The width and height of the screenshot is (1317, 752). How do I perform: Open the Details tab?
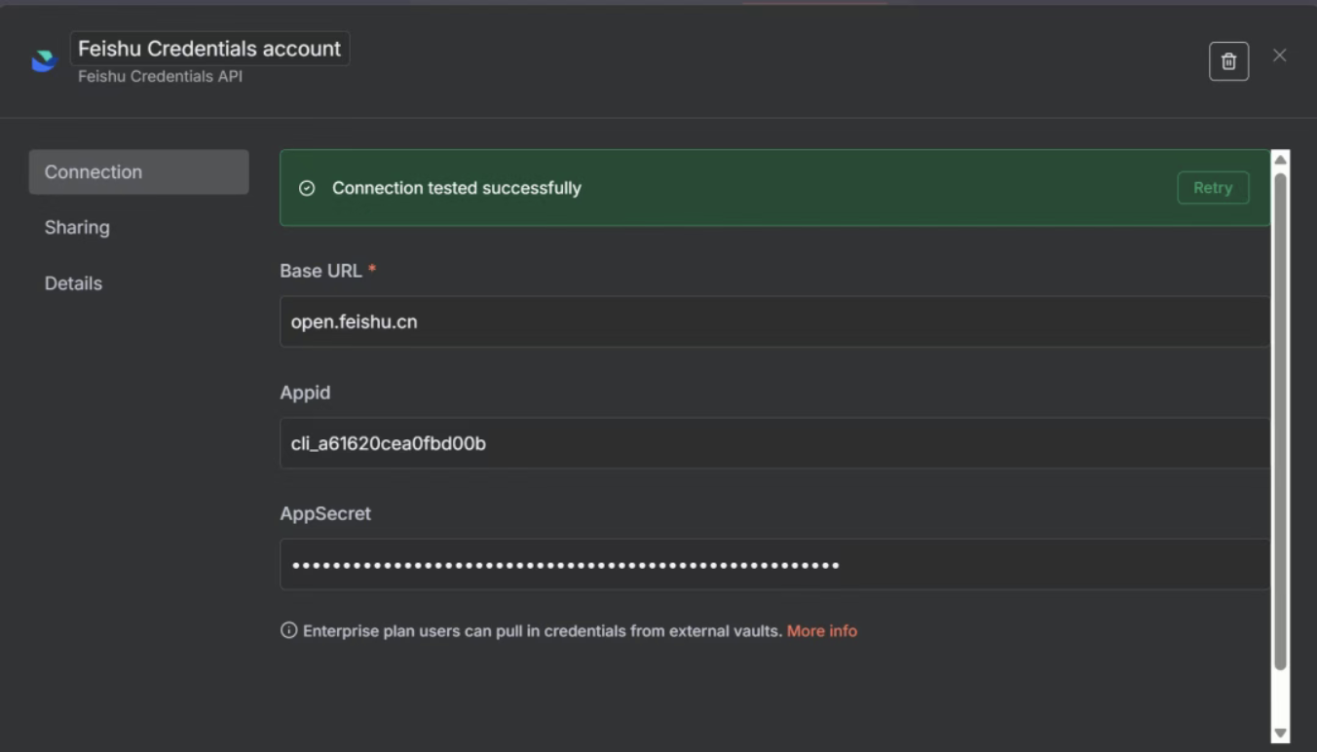[x=73, y=283]
